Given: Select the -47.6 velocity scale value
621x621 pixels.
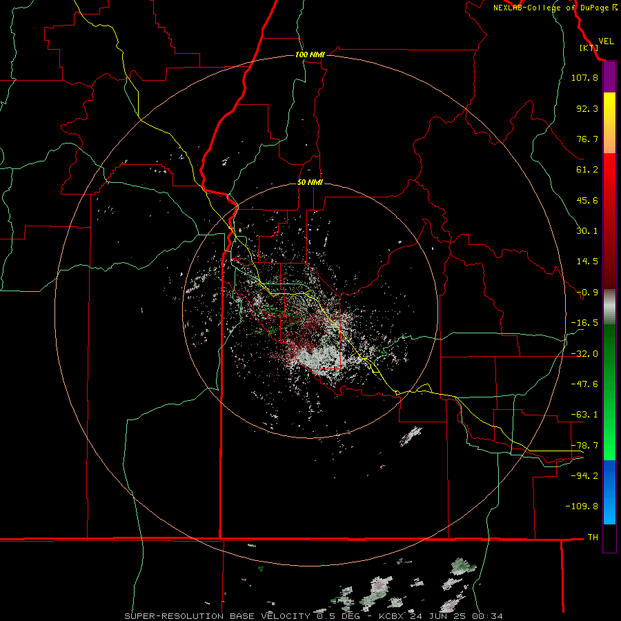Looking at the screenshot, I should click(584, 384).
